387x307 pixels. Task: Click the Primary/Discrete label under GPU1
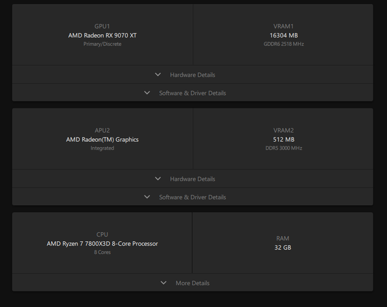pos(102,44)
